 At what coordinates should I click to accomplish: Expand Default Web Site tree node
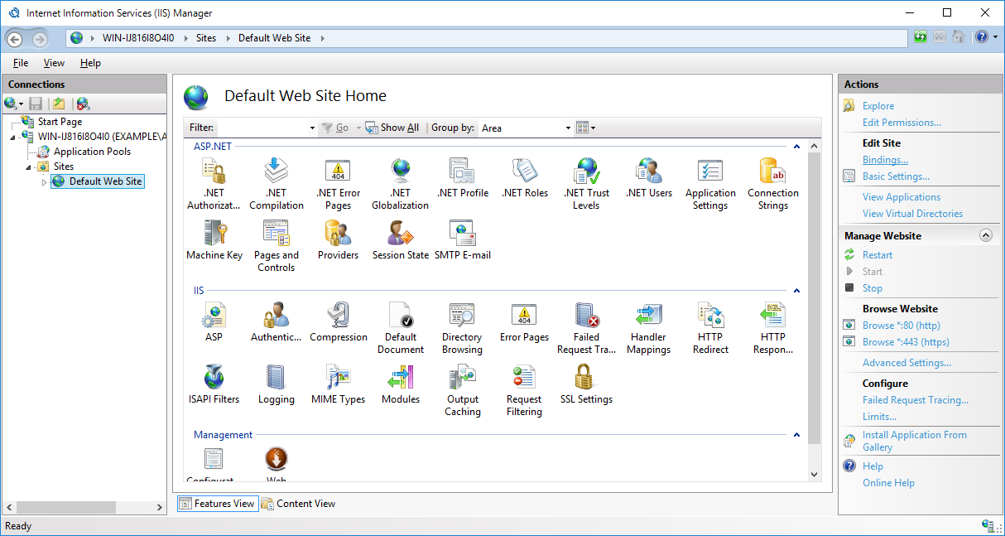[x=45, y=181]
